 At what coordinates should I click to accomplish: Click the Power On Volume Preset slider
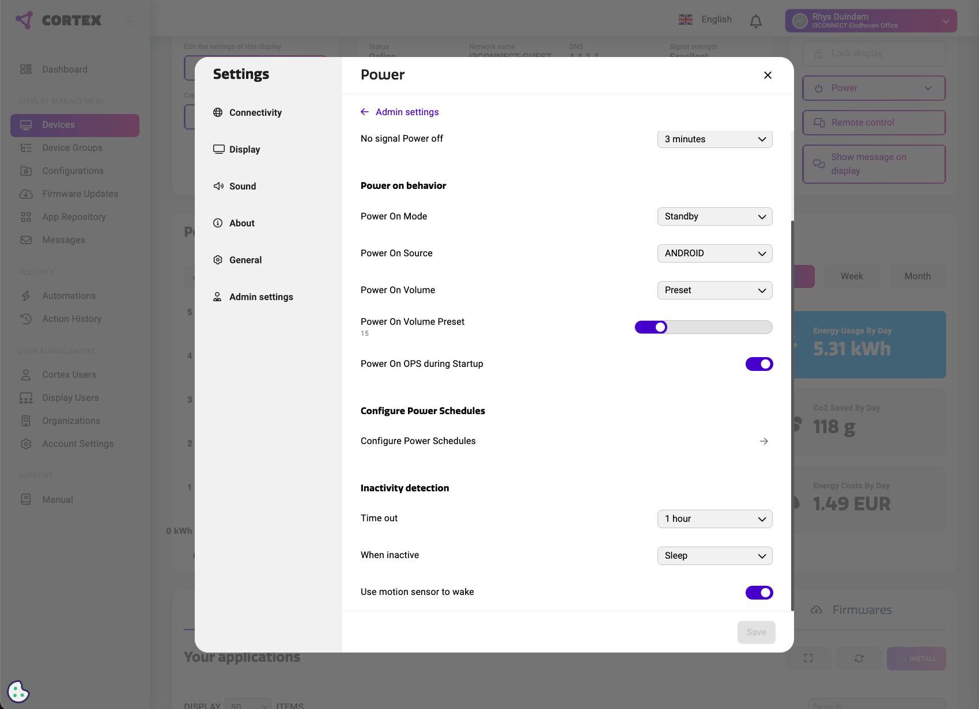tap(703, 327)
